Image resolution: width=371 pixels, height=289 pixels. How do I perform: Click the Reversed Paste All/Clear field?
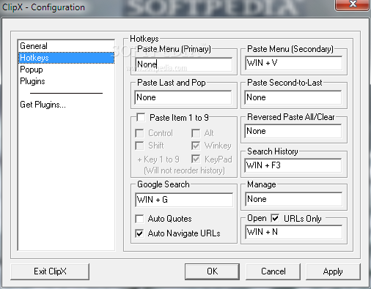293,131
